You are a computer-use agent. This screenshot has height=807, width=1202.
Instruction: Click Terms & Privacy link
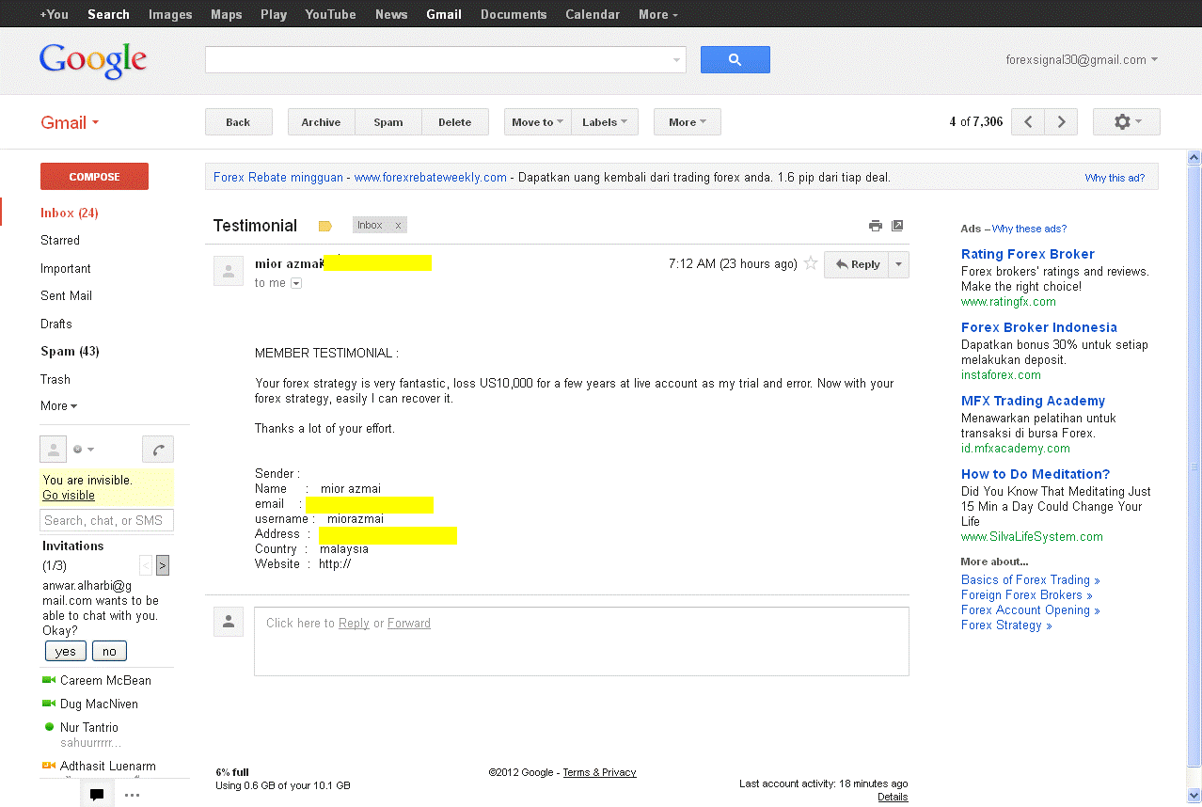tap(599, 772)
